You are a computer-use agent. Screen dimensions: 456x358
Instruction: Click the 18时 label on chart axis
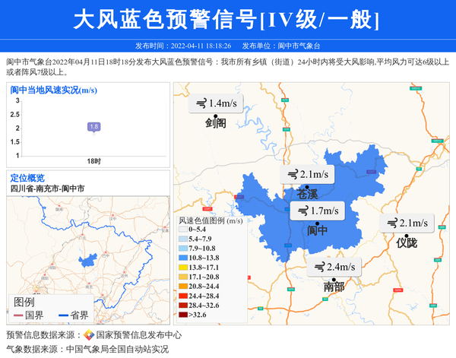[x=93, y=161]
